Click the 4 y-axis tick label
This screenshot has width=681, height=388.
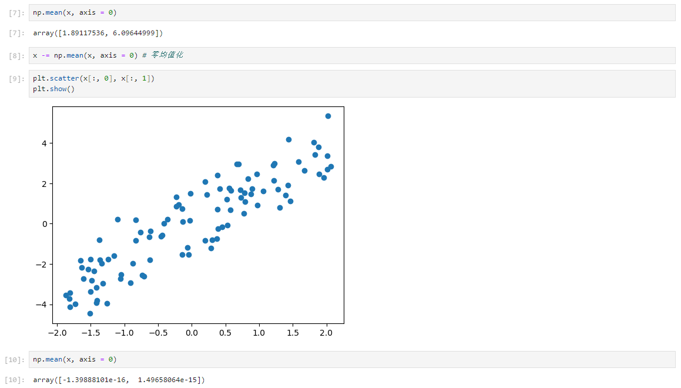tap(44, 143)
